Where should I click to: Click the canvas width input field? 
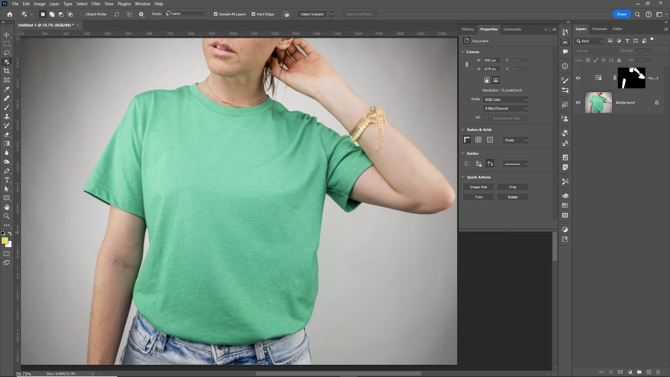pyautogui.click(x=491, y=60)
